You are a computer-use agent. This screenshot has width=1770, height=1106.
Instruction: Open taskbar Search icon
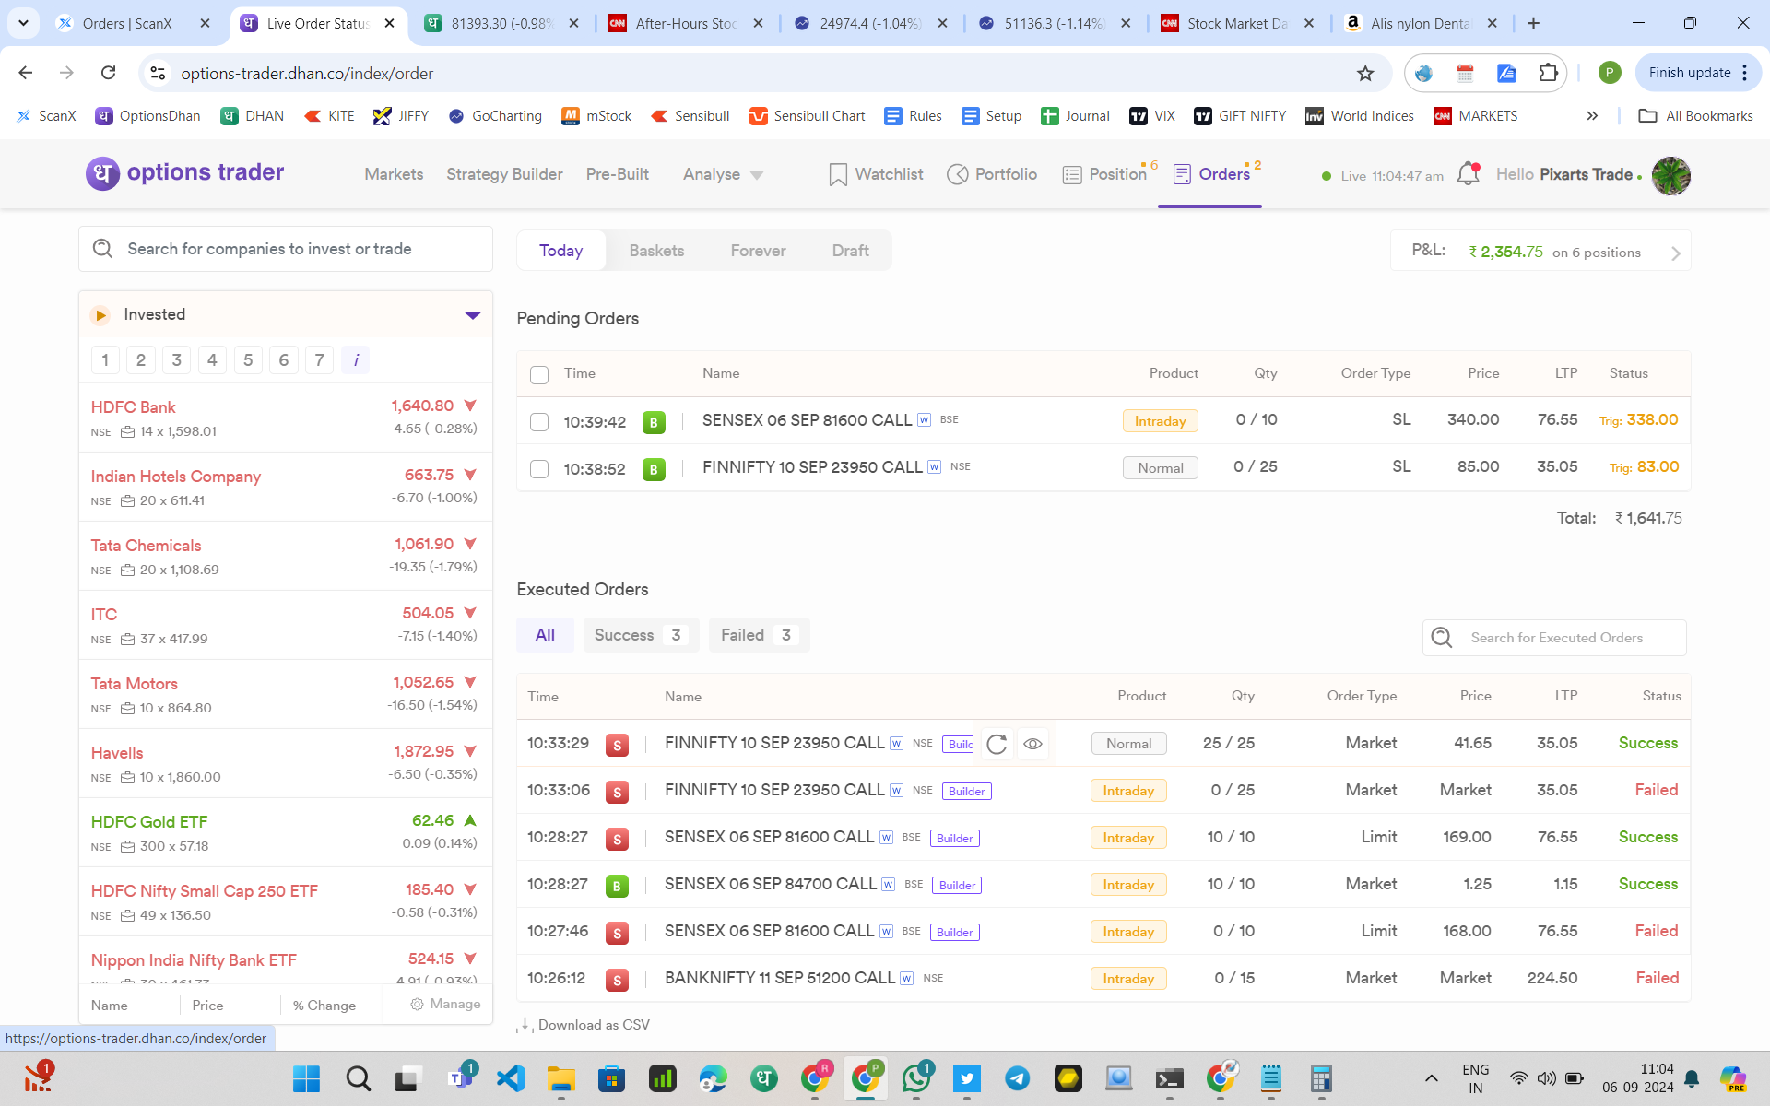[358, 1078]
